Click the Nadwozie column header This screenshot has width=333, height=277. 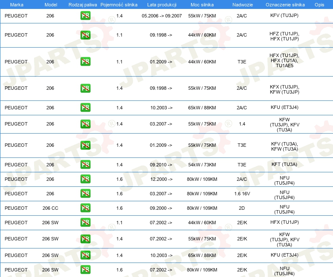pos(243,5)
